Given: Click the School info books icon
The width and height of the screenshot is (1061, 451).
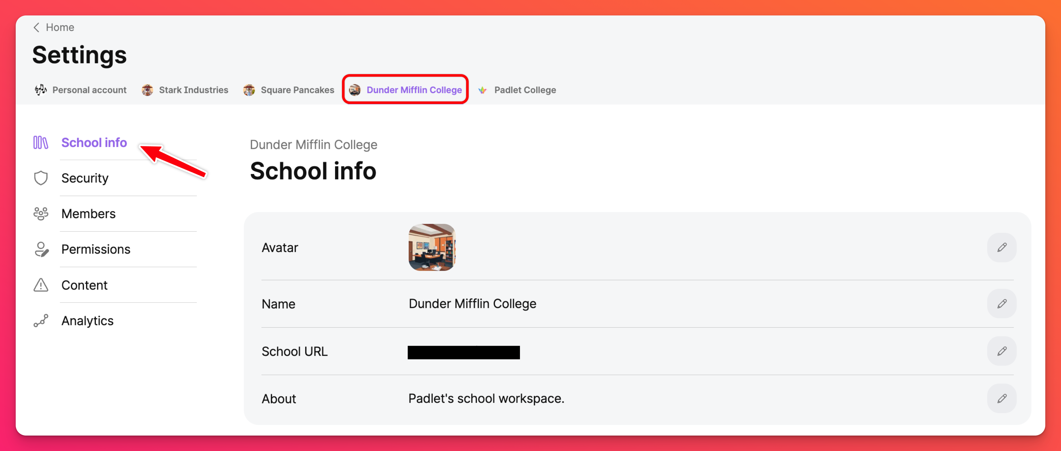Looking at the screenshot, I should 41,143.
